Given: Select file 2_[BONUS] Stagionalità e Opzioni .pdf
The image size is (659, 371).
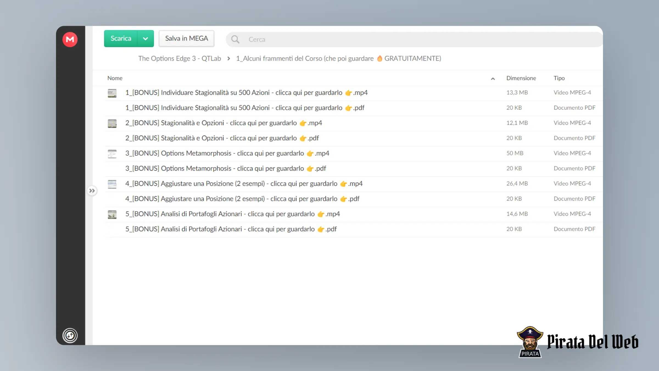Looking at the screenshot, I should pyautogui.click(x=222, y=138).
